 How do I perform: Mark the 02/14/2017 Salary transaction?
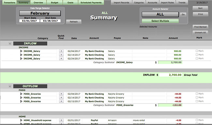(197, 55)
